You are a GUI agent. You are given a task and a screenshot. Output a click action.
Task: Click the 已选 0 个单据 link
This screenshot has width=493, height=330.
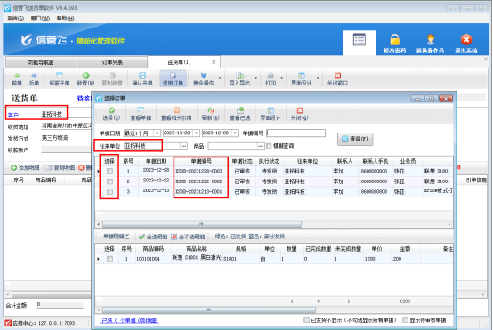[x=130, y=320]
